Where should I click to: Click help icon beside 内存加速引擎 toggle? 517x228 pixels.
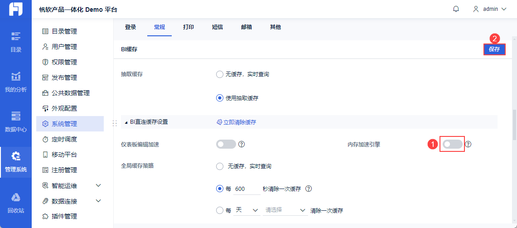[x=469, y=144]
